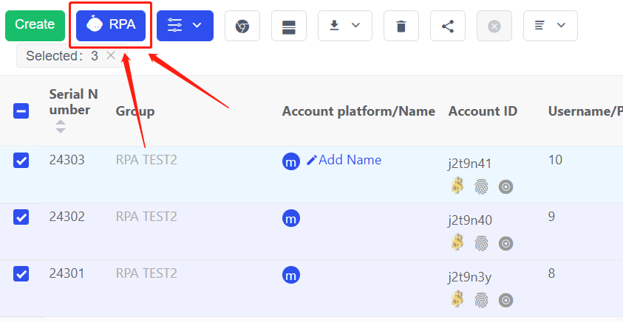This screenshot has height=322, width=623.
Task: Open the blue filter settings dropdown
Action: click(x=185, y=26)
